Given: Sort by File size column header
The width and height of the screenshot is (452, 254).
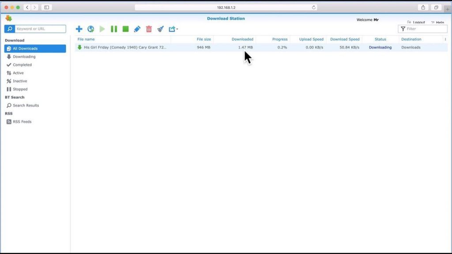Looking at the screenshot, I should click(x=204, y=39).
